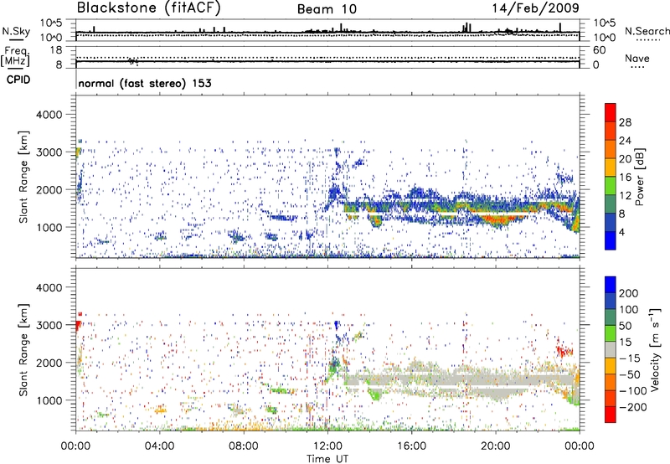Pick the yellow 16-20 dB power swatch
Screen dimensions: 670x464
click(x=611, y=167)
